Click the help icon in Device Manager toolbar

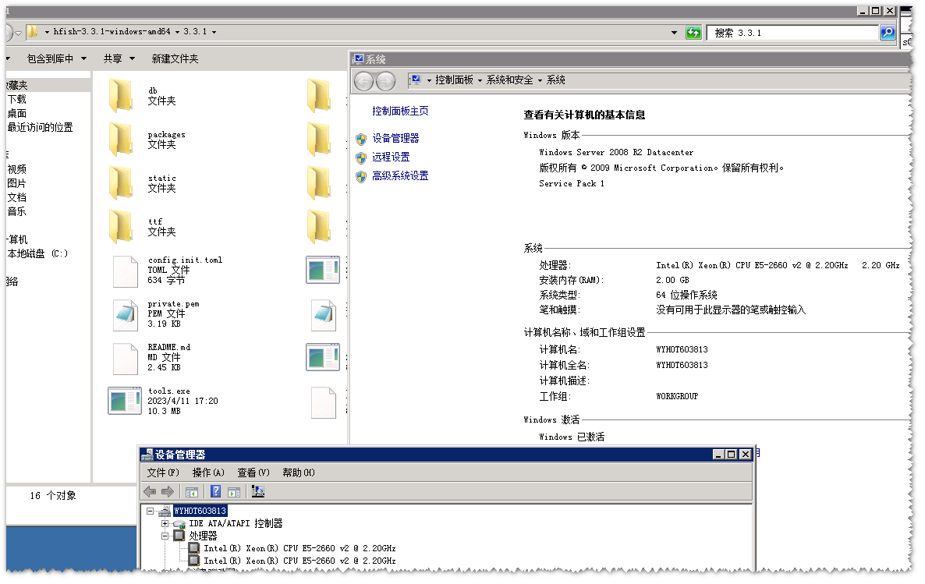tap(216, 492)
